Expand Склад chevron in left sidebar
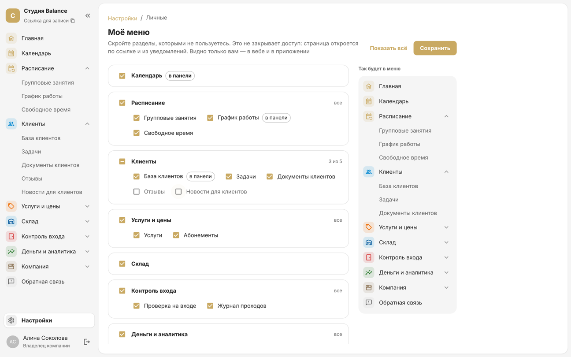This screenshot has width=571, height=357. click(x=87, y=221)
